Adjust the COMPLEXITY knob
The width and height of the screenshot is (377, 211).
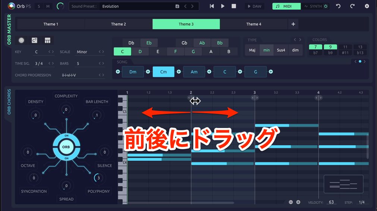66,109
